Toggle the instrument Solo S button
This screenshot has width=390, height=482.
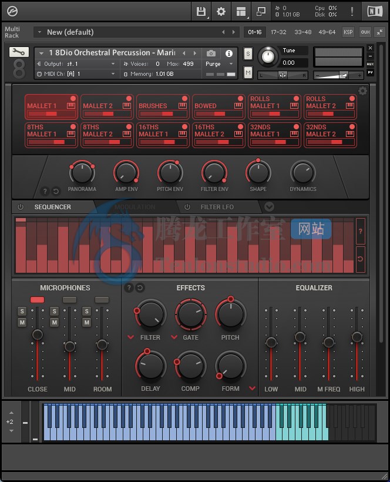coord(248,54)
